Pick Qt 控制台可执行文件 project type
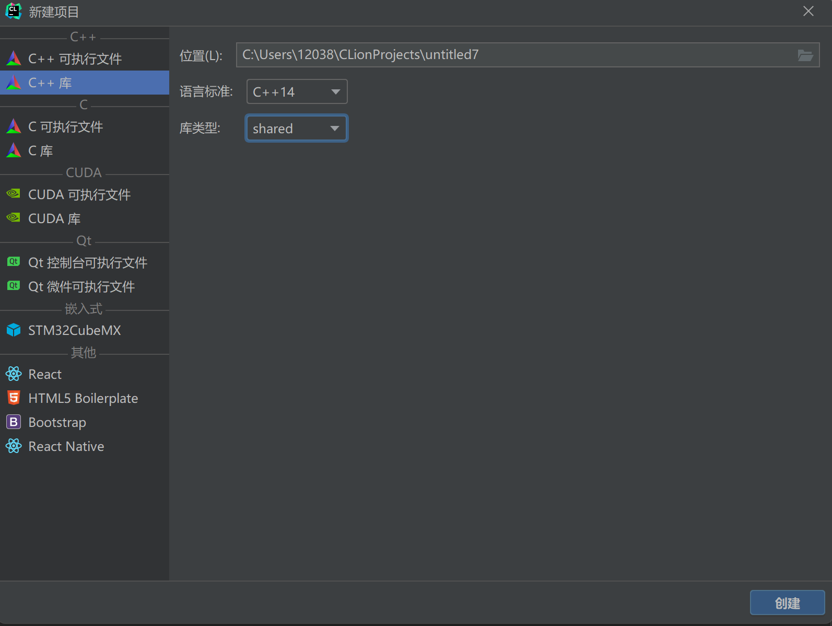Screen dimensions: 832x626 [85, 262]
